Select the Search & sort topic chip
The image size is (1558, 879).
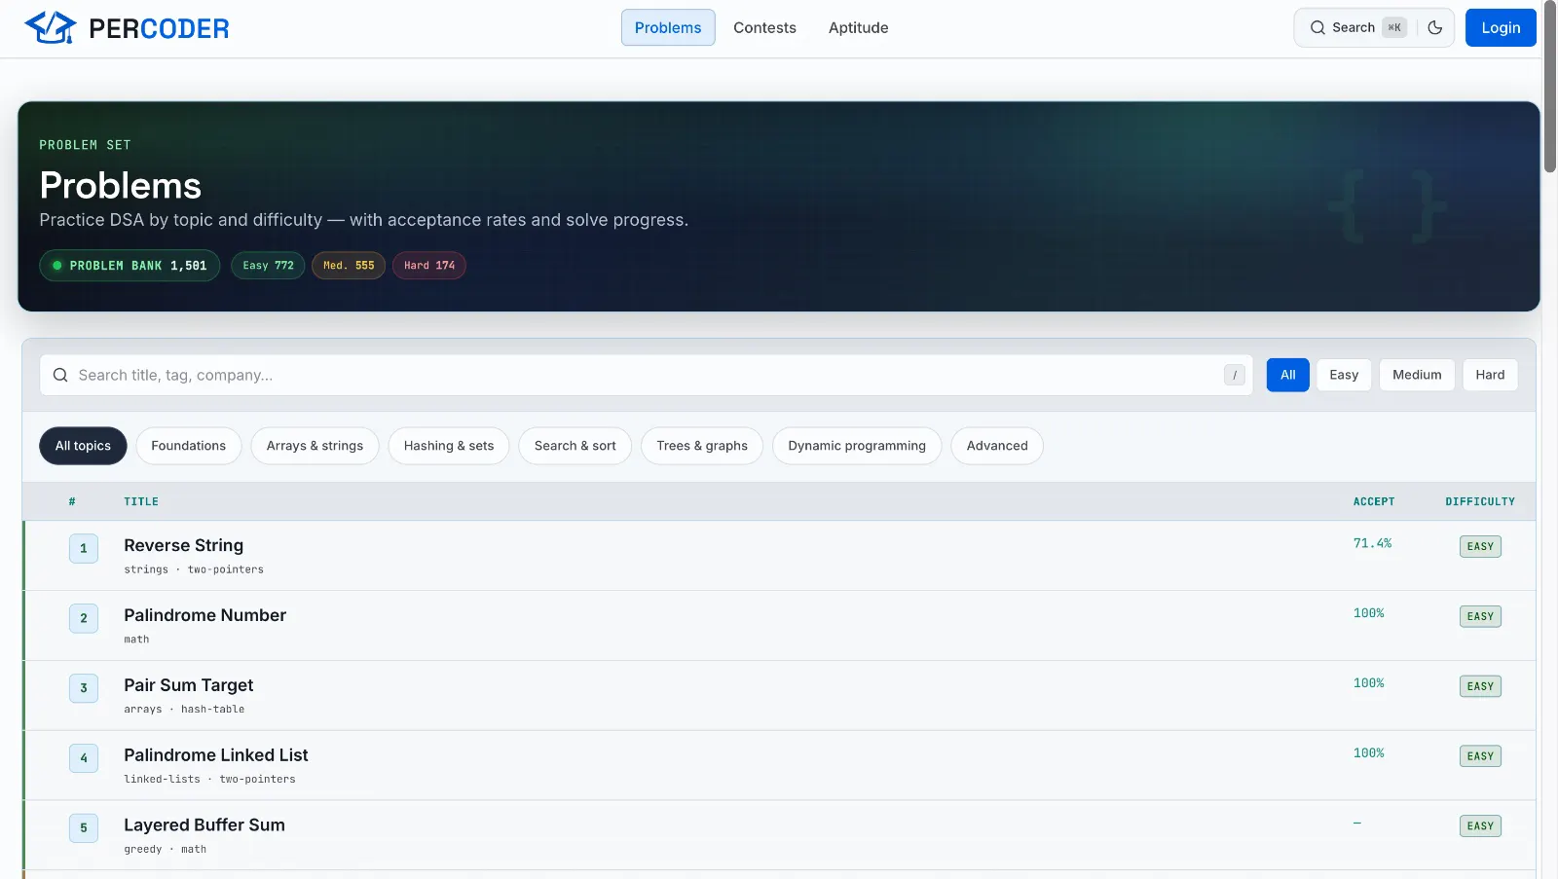click(x=575, y=446)
